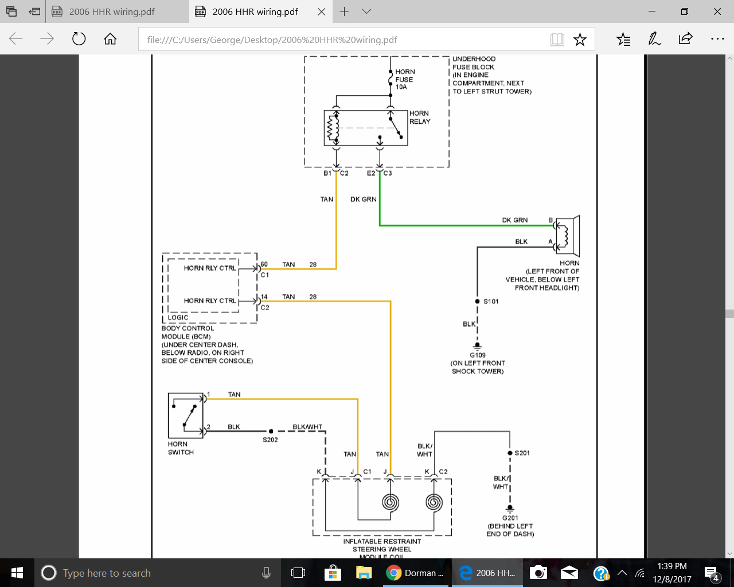Open a new tab with plus button
This screenshot has height=587, width=734.
pyautogui.click(x=344, y=11)
